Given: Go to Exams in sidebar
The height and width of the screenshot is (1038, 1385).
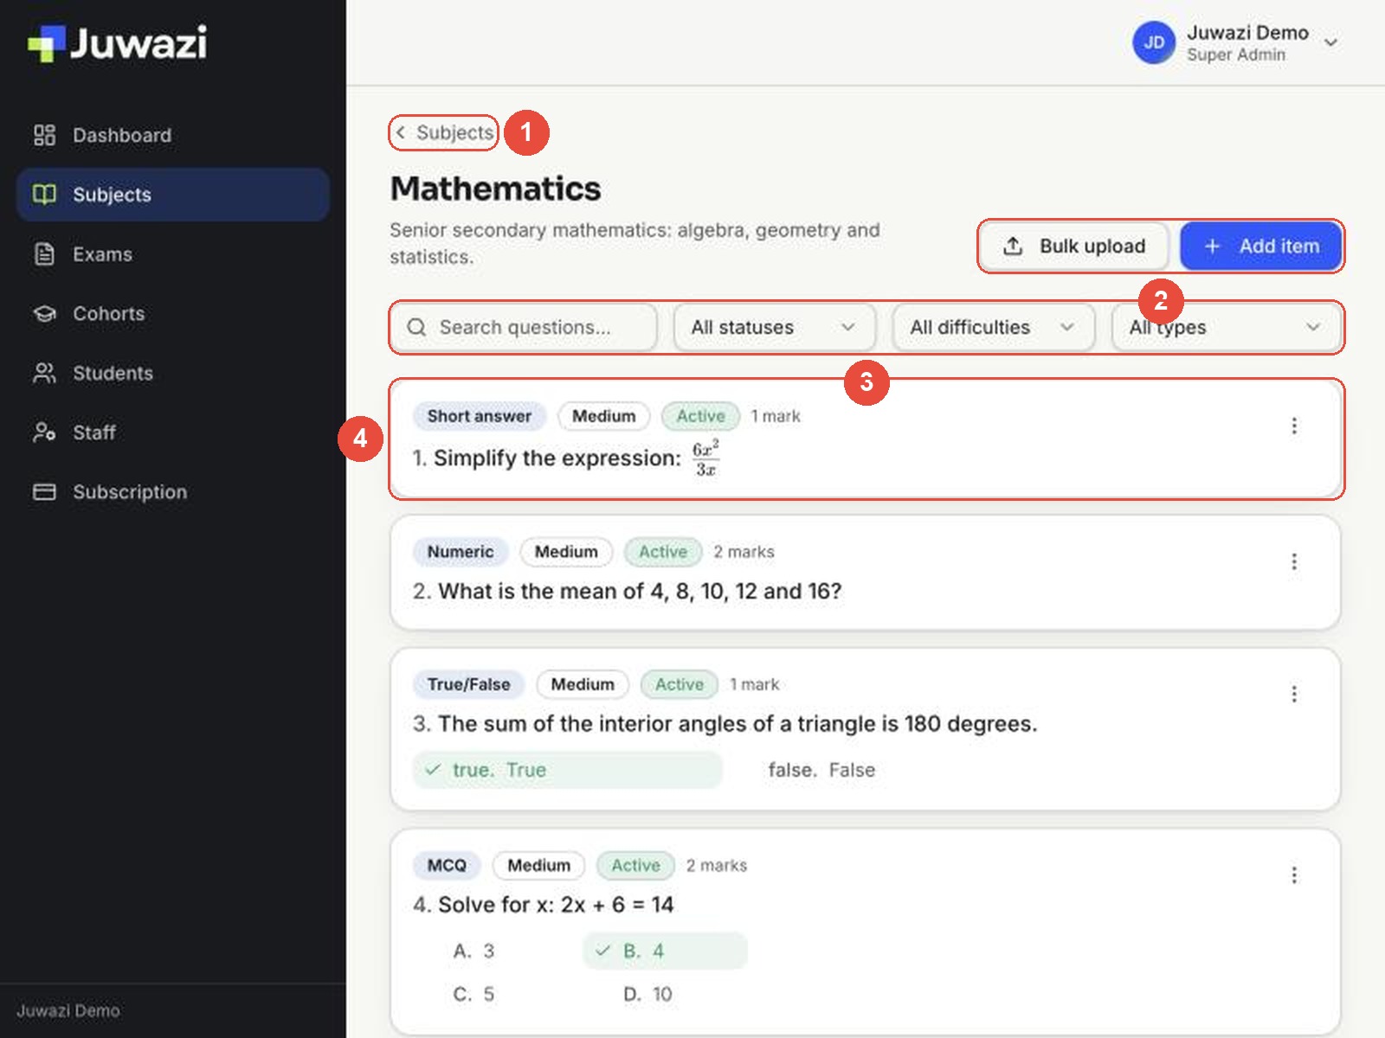Looking at the screenshot, I should 172,254.
